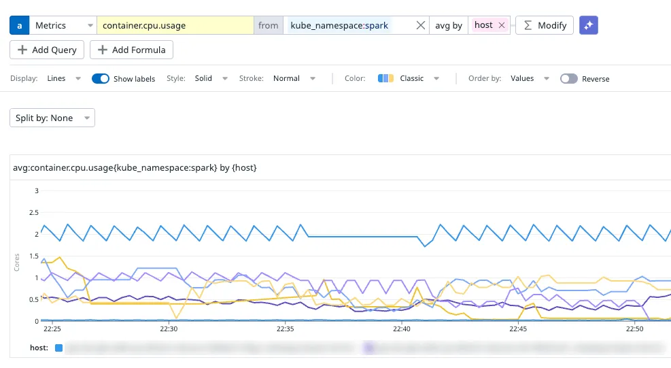Click the 22:25 time axis label
671x368 pixels.
tap(52, 329)
